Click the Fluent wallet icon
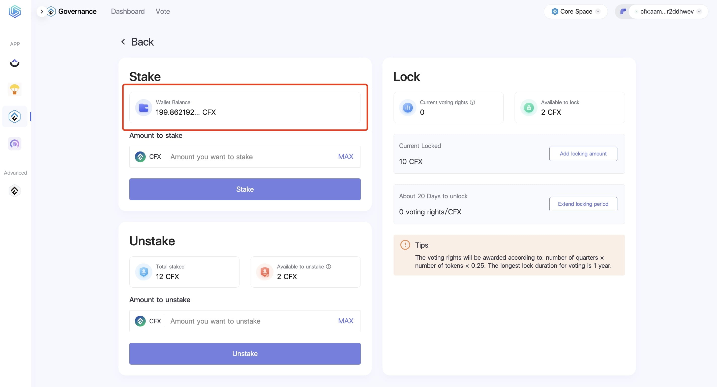 click(x=623, y=11)
